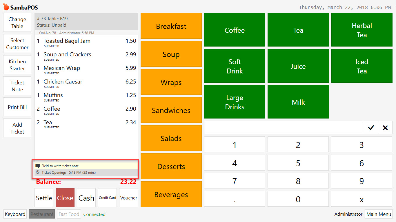396x222 pixels.
Task: Settle the current ticket
Action: 44,198
